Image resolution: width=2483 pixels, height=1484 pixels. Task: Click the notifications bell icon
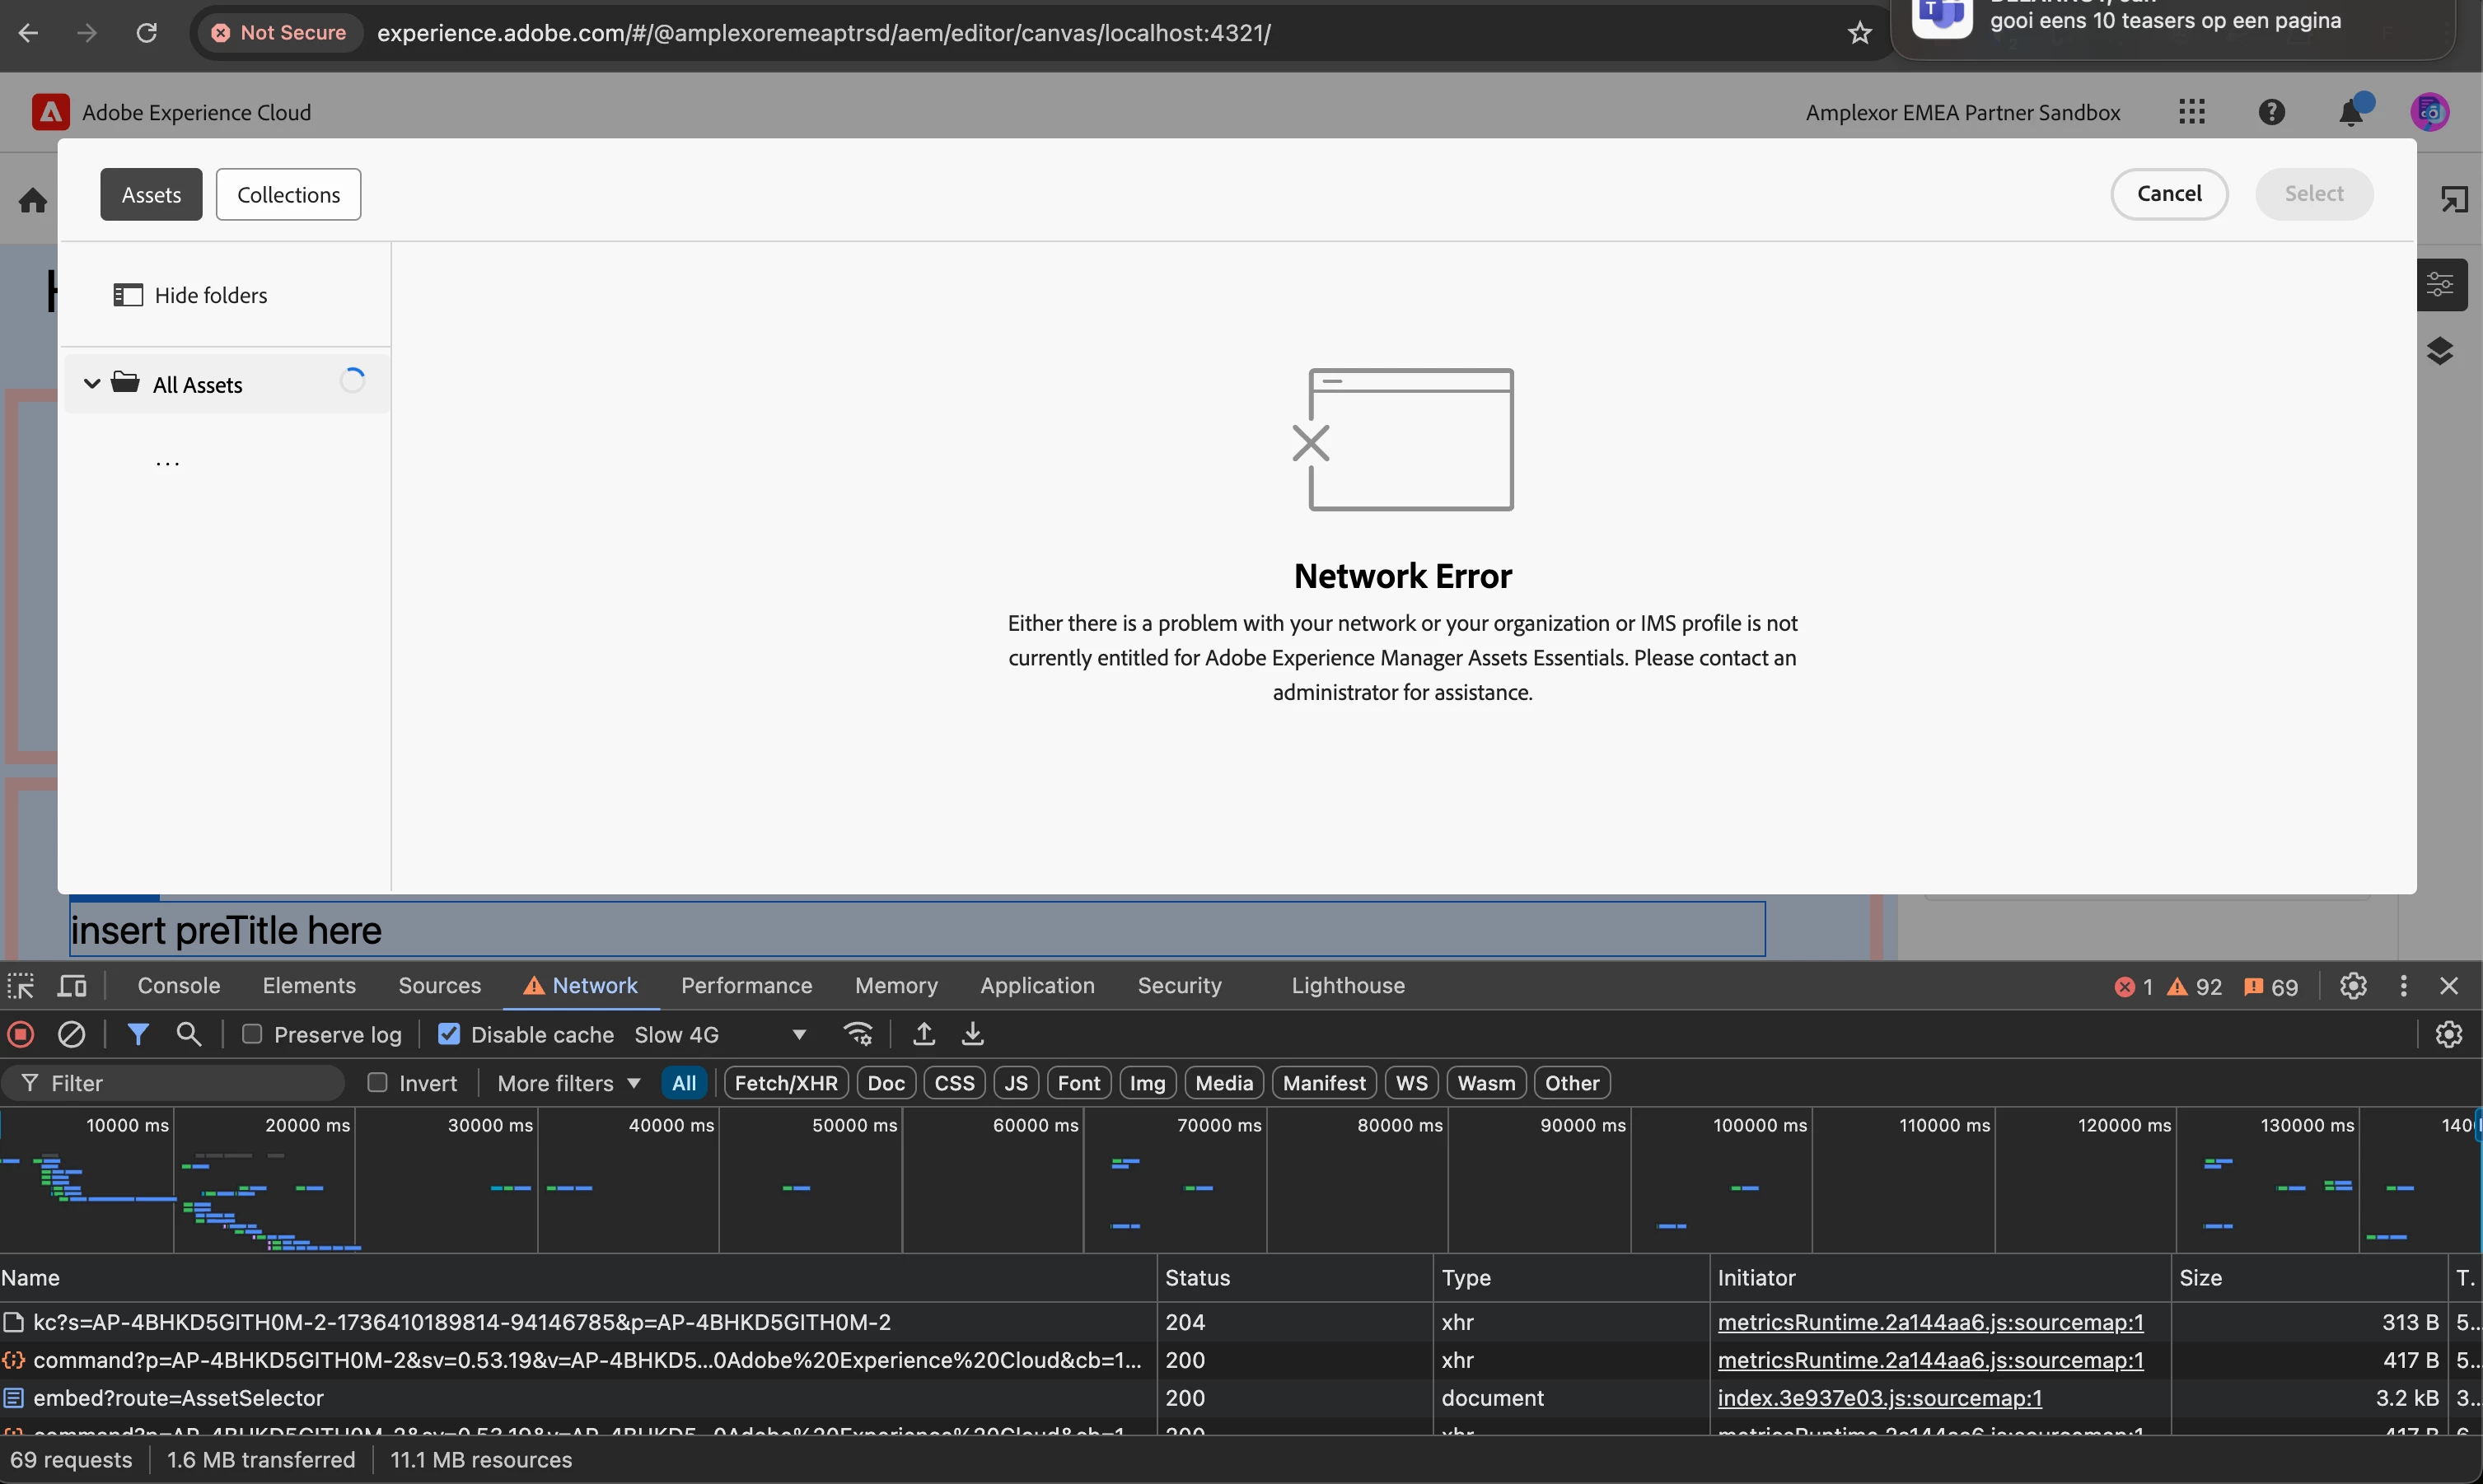(x=2351, y=112)
